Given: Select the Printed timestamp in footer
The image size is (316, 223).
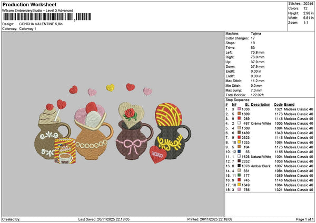Looking at the screenshot, I should pos(210,219).
